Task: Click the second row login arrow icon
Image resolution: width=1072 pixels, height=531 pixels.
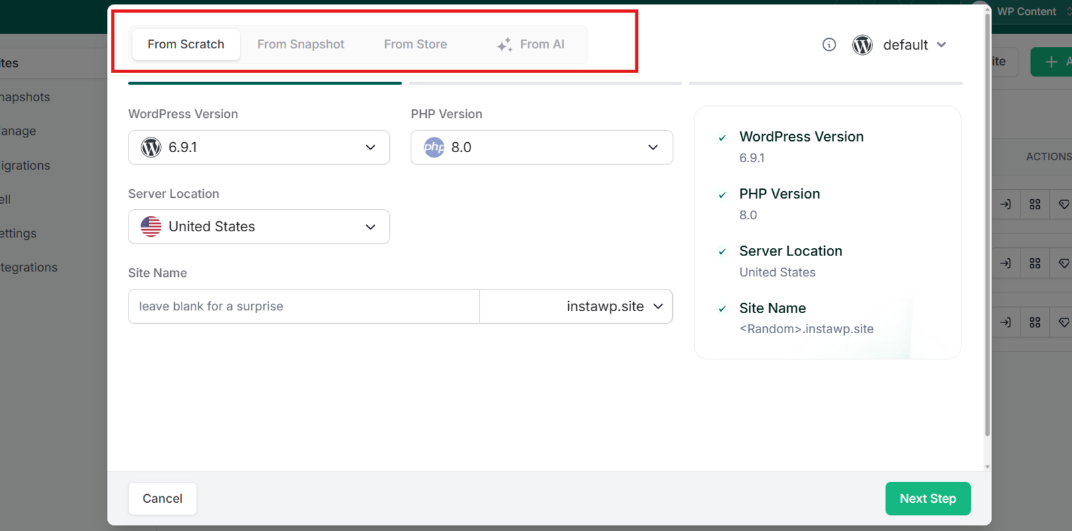Action: pyautogui.click(x=1006, y=263)
